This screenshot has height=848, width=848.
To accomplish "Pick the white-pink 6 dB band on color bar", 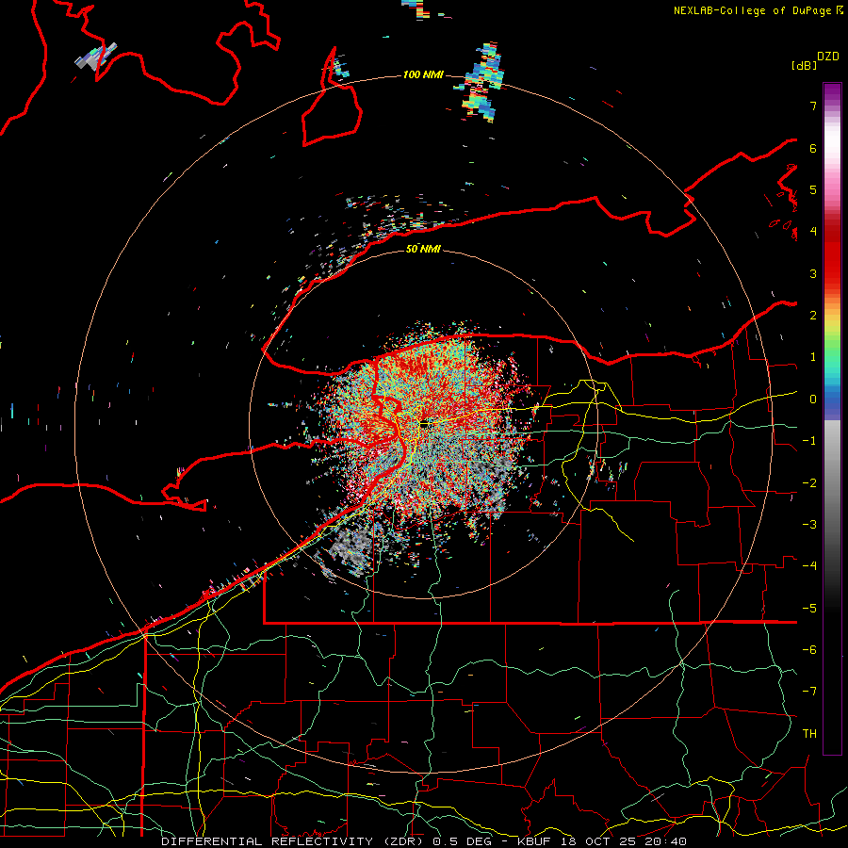I will coord(832,148).
